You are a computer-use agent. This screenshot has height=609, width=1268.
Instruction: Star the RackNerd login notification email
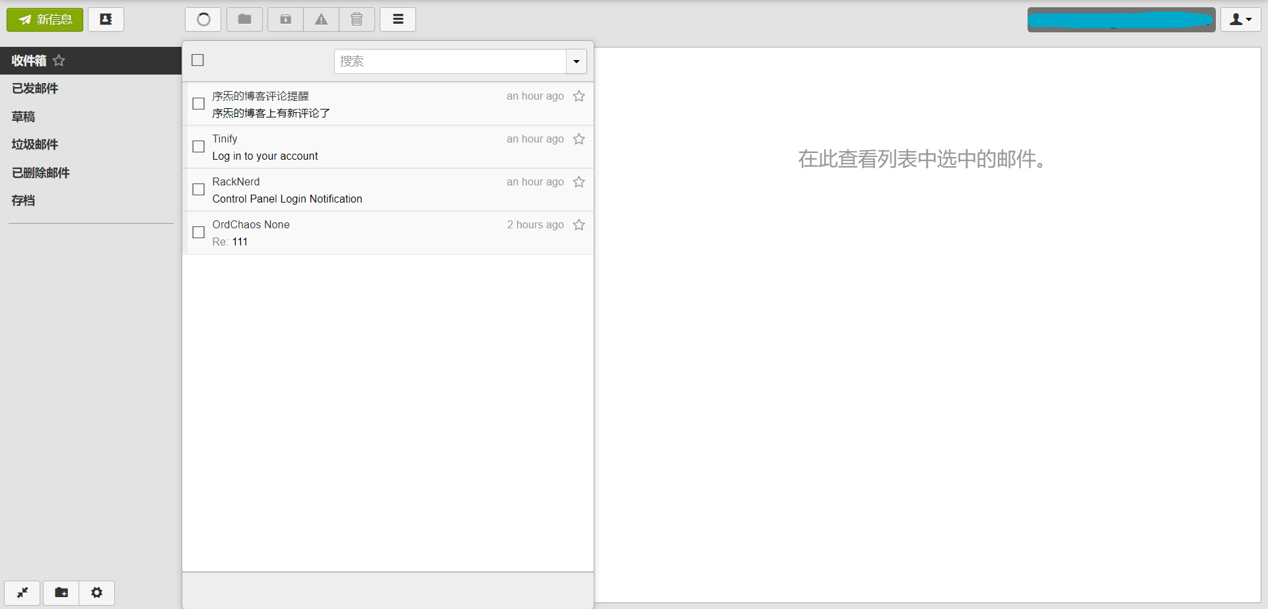point(579,182)
